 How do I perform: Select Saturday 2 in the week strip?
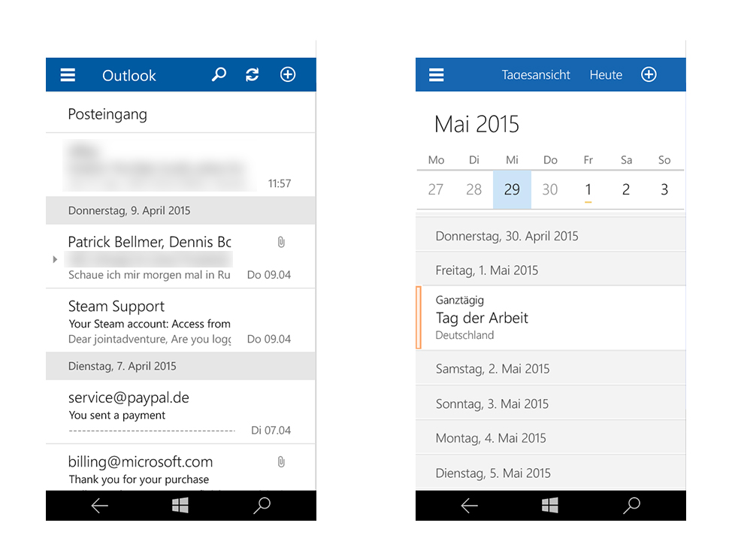click(x=626, y=189)
